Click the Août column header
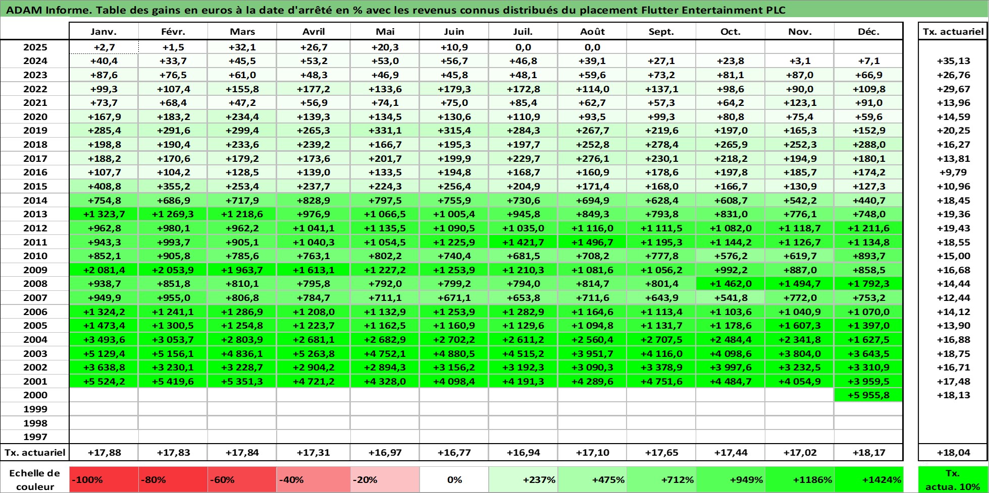Image resolution: width=989 pixels, height=493 pixels. click(x=592, y=31)
